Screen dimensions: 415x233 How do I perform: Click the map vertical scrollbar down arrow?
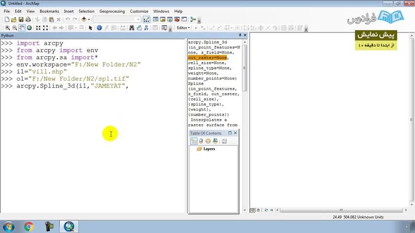click(x=412, y=205)
